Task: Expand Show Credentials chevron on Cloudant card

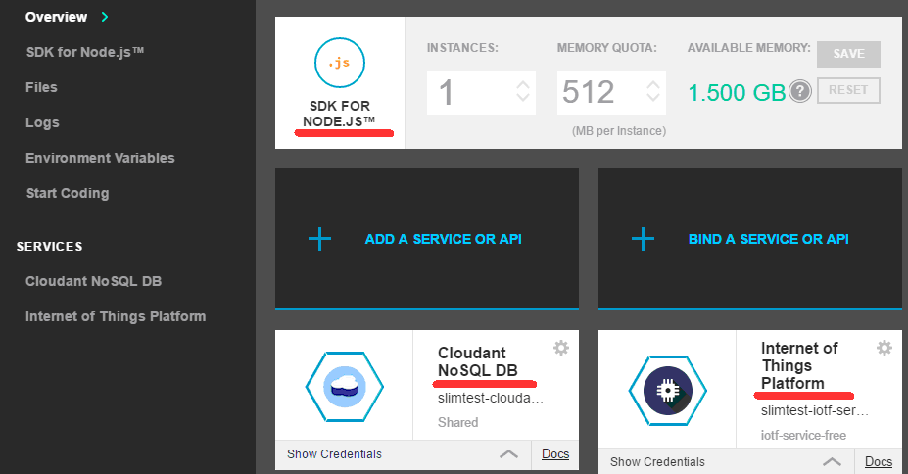Action: [509, 454]
